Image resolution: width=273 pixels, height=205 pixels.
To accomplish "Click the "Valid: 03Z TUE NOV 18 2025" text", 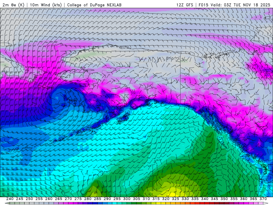I will pyautogui.click(x=240, y=5).
